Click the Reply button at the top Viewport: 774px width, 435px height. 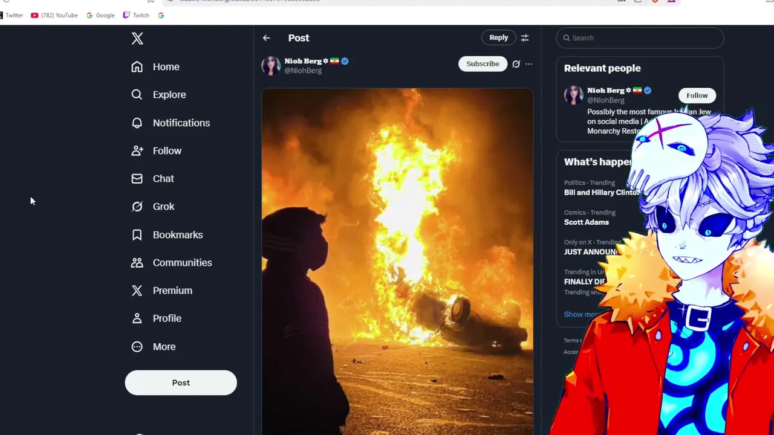499,37
